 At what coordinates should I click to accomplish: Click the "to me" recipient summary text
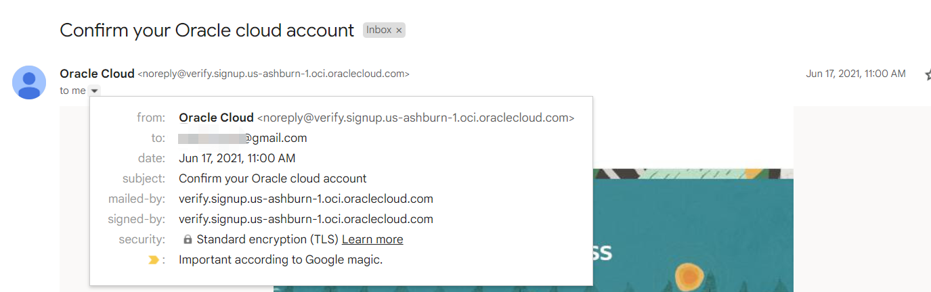point(72,91)
